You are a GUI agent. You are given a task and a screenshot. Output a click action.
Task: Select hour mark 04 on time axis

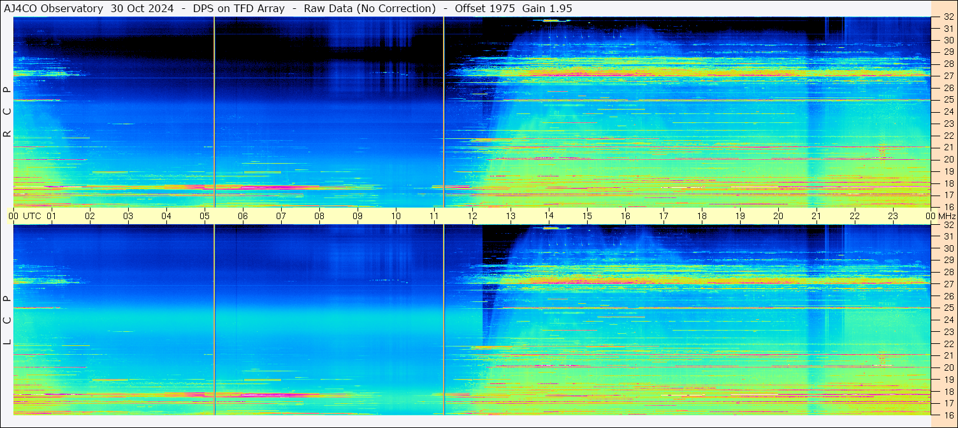click(166, 216)
